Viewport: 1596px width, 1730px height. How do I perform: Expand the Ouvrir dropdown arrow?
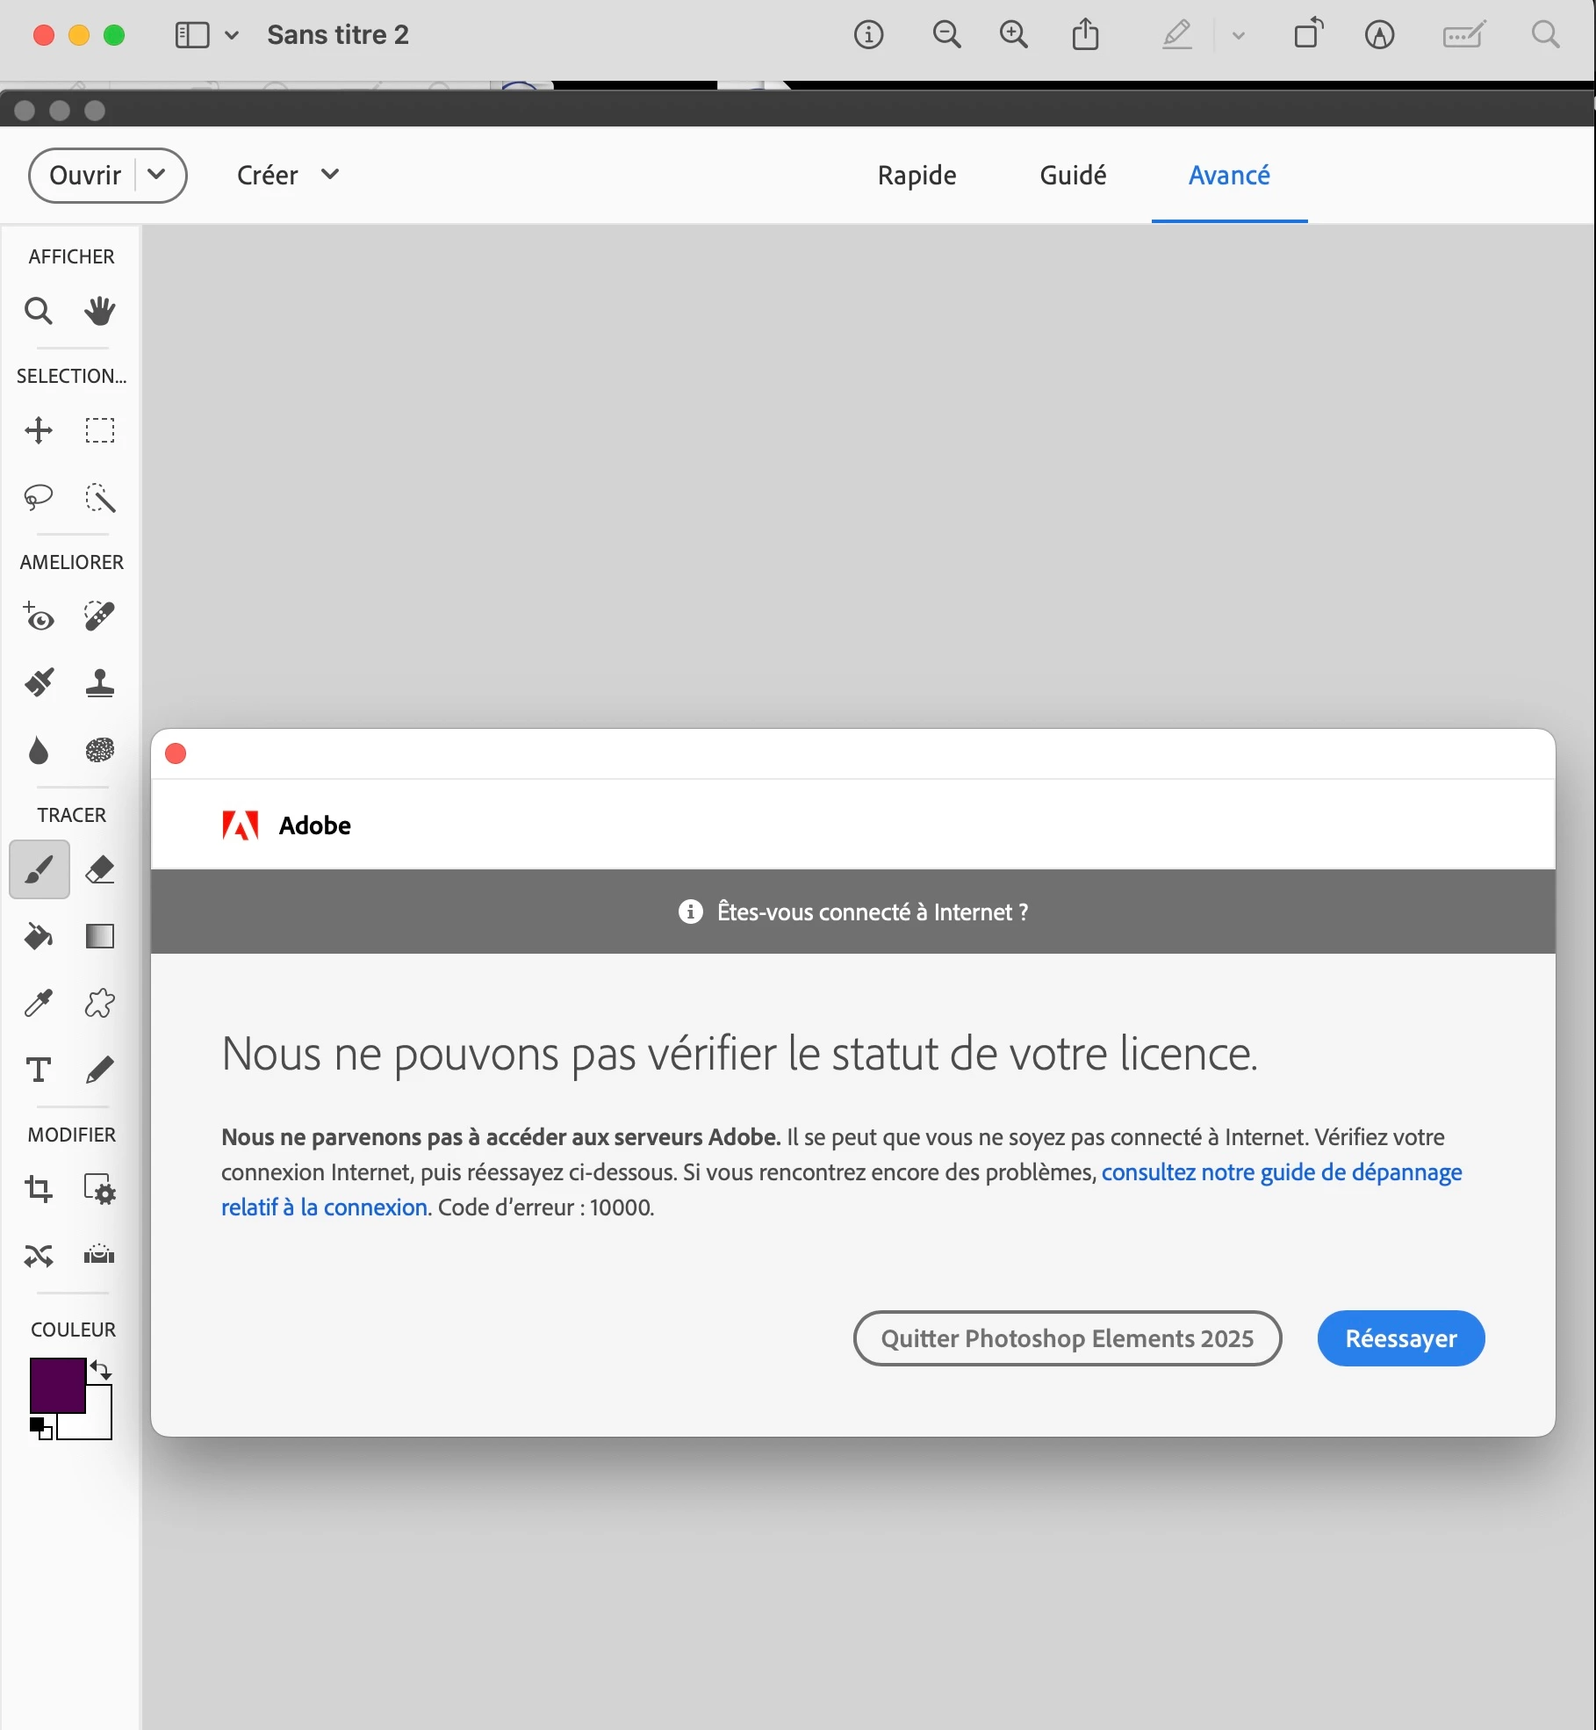[157, 175]
